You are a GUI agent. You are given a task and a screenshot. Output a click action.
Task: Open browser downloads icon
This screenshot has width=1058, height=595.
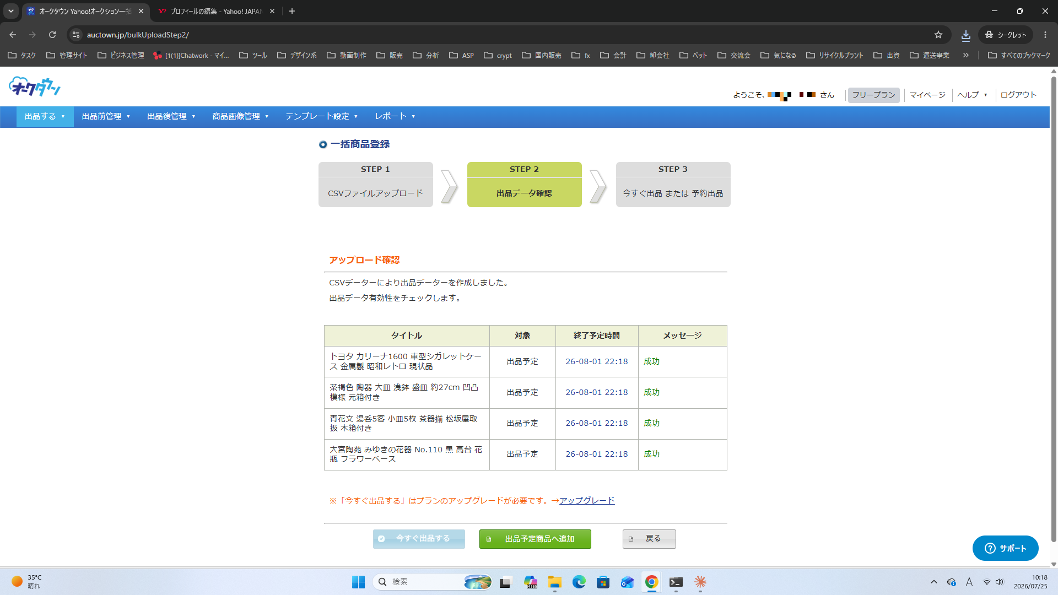[966, 35]
